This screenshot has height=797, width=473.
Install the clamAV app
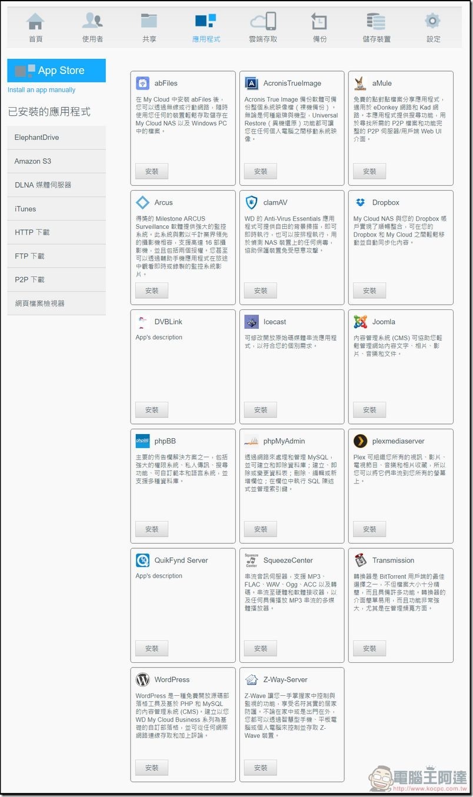[x=261, y=291]
